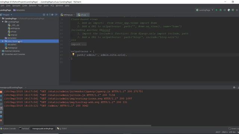239x134 pixels.
Task: Open the View menu
Action: [8, 6]
